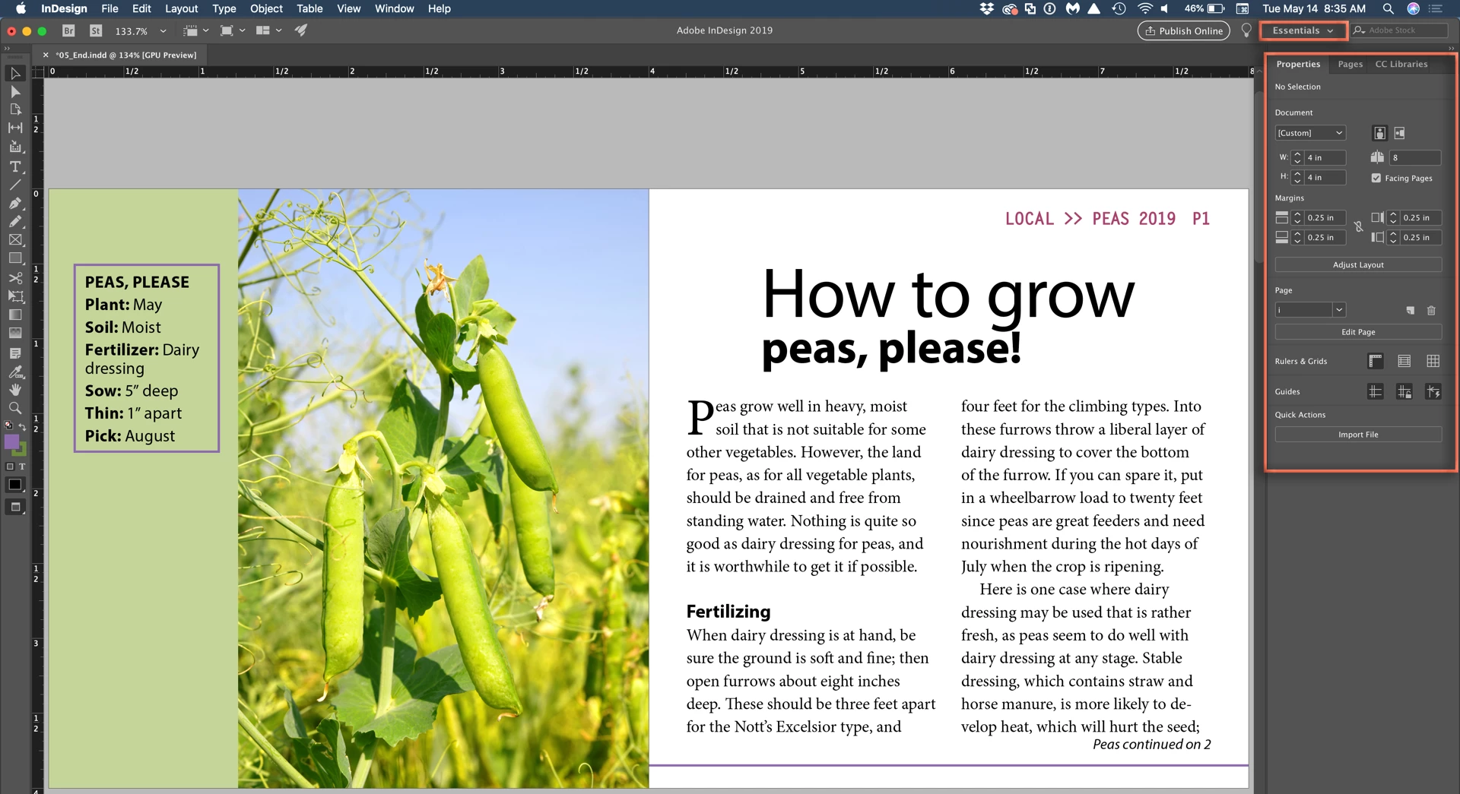This screenshot has width=1460, height=794.
Task: Activate the Scissors tool
Action: [15, 277]
